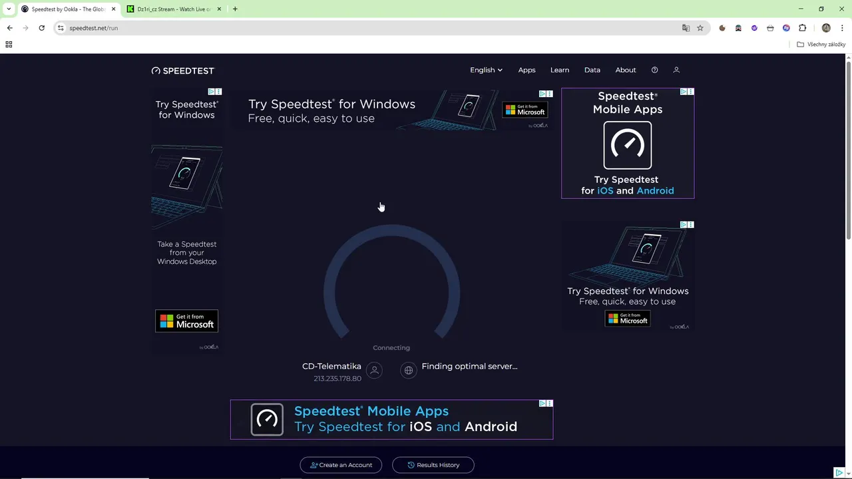Open the tab search dropdown arrow
This screenshot has height=479, width=852.
click(x=9, y=9)
